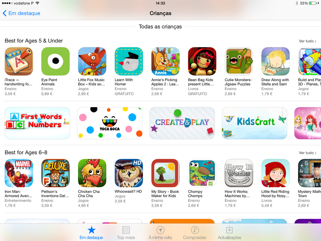Open the Actualizações tab
This screenshot has height=241, width=321.
tap(229, 233)
